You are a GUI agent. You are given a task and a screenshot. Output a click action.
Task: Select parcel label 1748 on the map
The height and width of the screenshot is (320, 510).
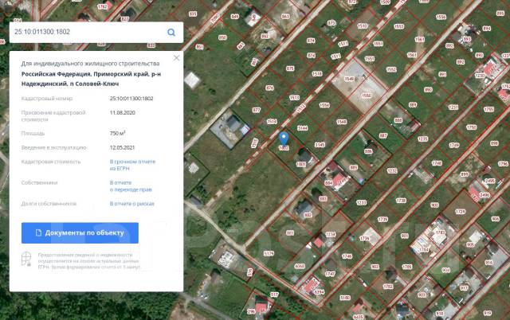click(x=437, y=163)
